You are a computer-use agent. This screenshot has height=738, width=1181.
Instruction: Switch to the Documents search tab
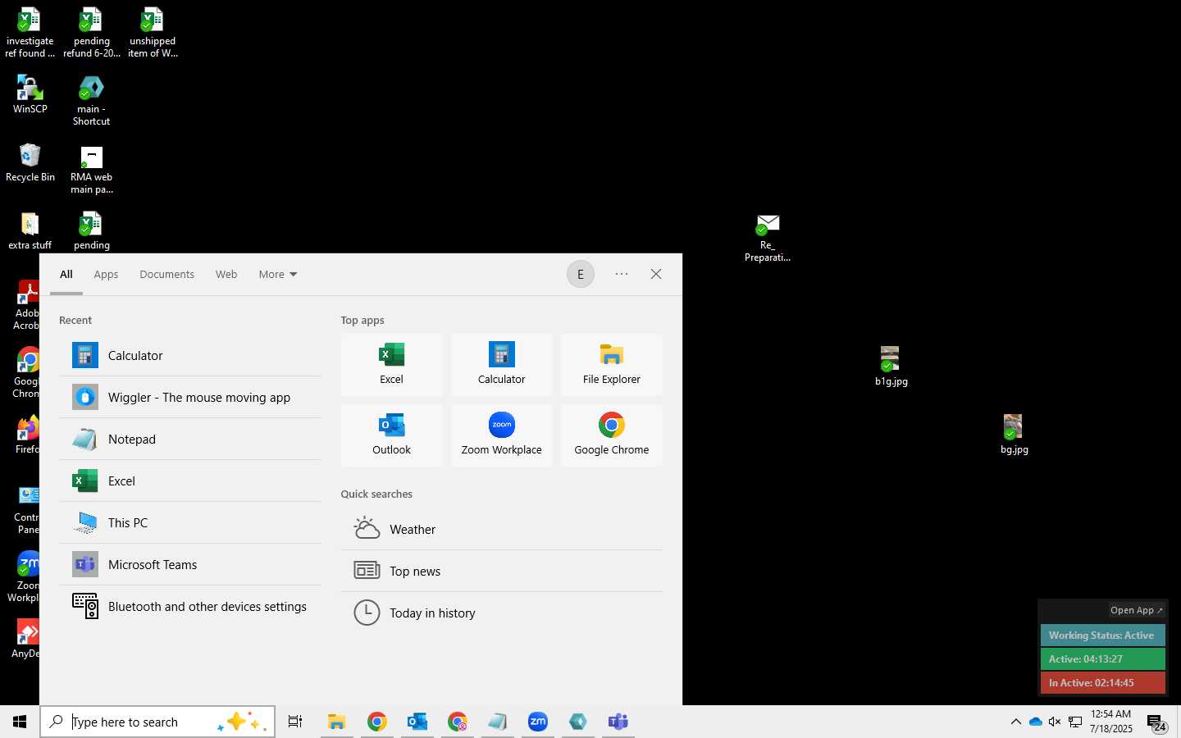(x=167, y=275)
